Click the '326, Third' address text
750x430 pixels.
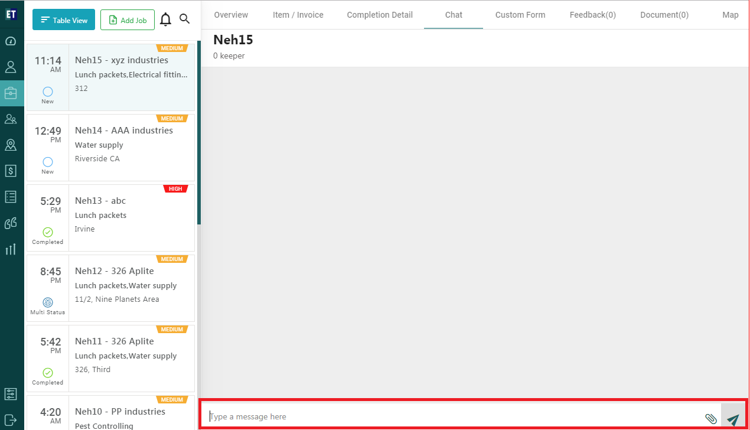93,370
